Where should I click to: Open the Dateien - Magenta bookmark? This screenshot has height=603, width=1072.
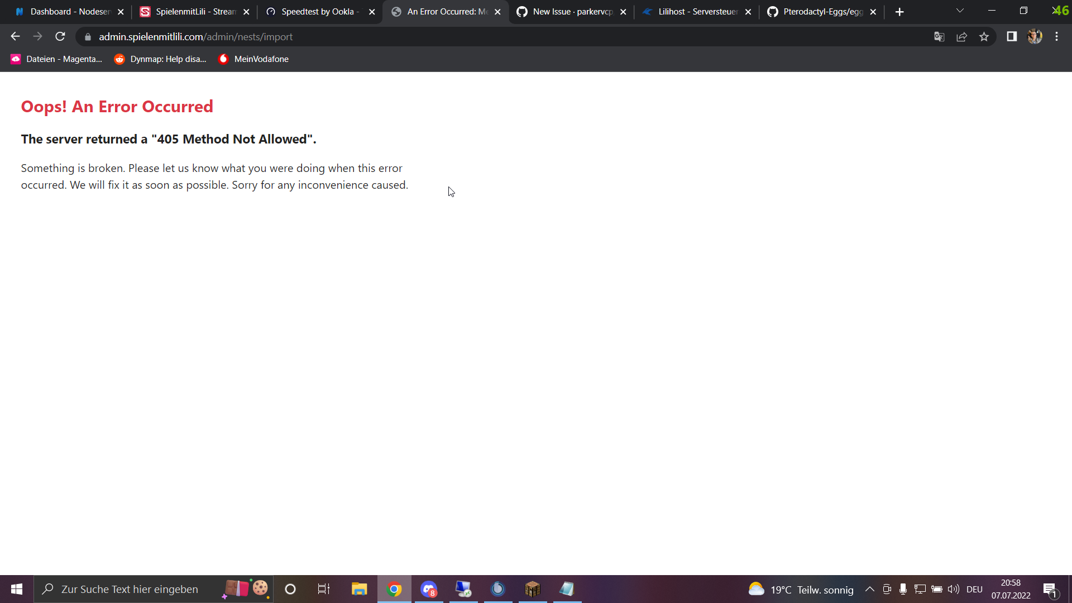(x=55, y=59)
